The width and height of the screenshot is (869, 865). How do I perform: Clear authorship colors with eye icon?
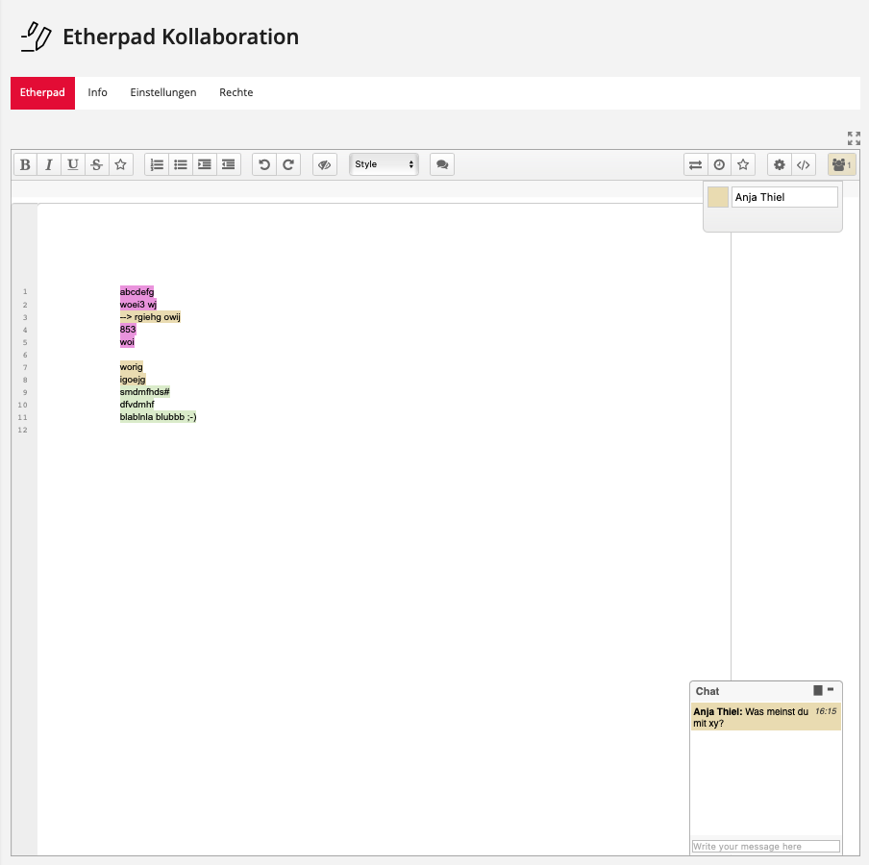pos(325,164)
